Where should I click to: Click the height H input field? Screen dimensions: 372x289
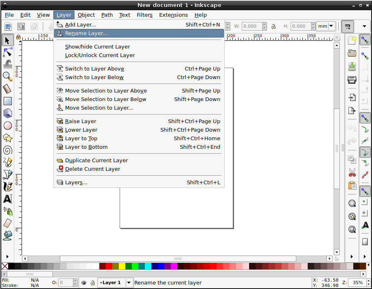pos(301,26)
